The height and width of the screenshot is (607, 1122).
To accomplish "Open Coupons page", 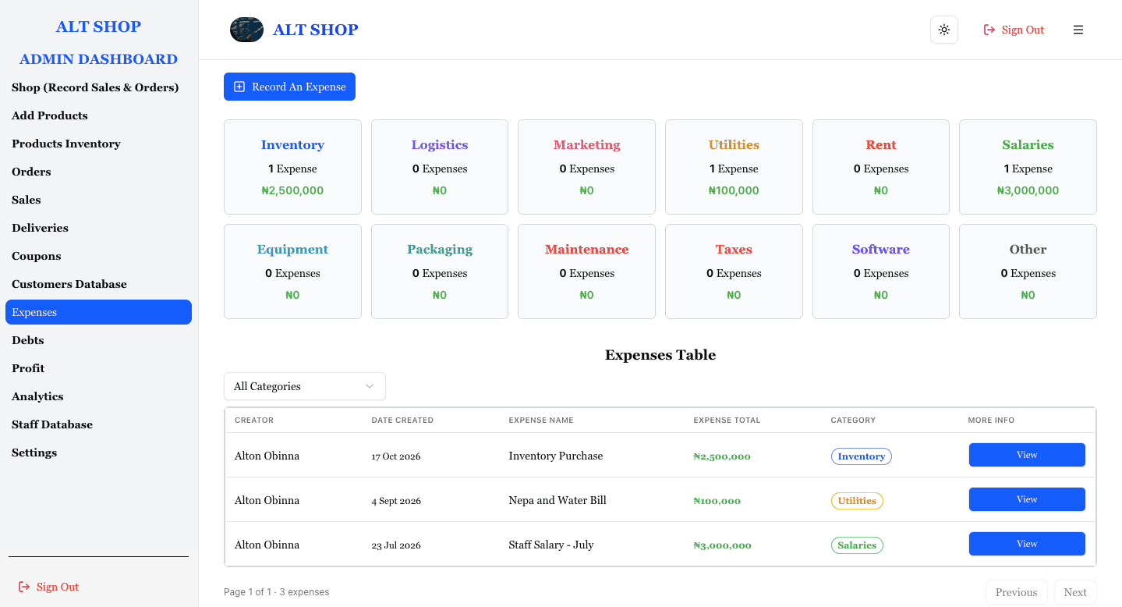I will coord(36,256).
